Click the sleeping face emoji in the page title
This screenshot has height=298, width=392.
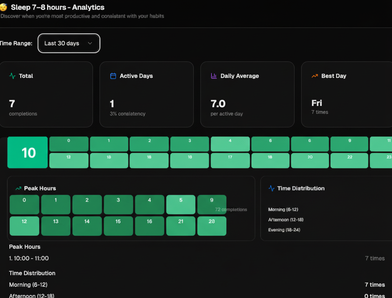(4, 7)
